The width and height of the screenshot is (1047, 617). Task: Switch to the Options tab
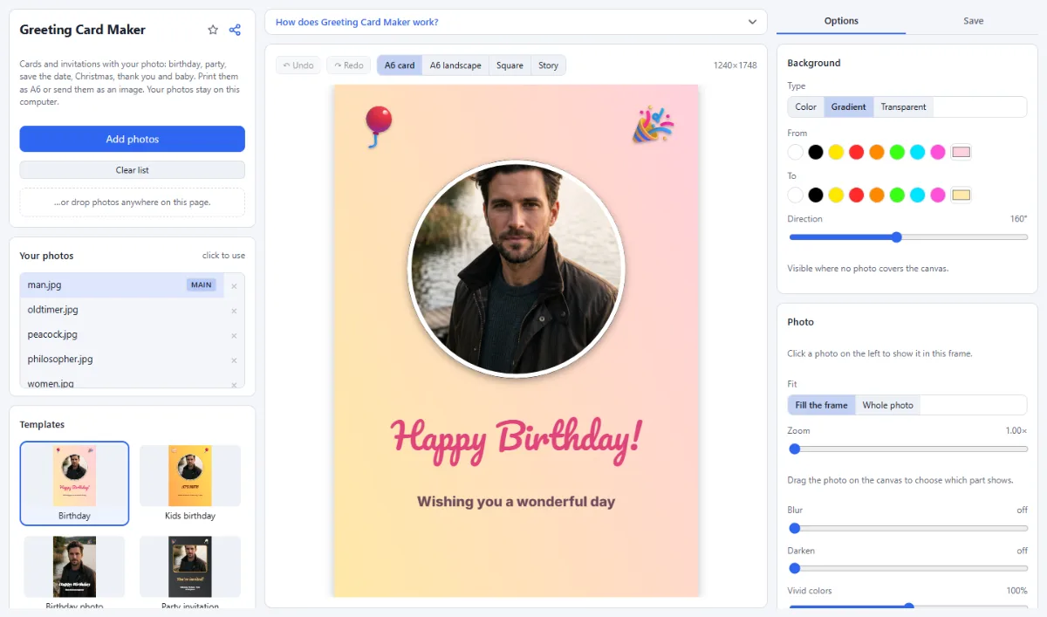point(841,21)
